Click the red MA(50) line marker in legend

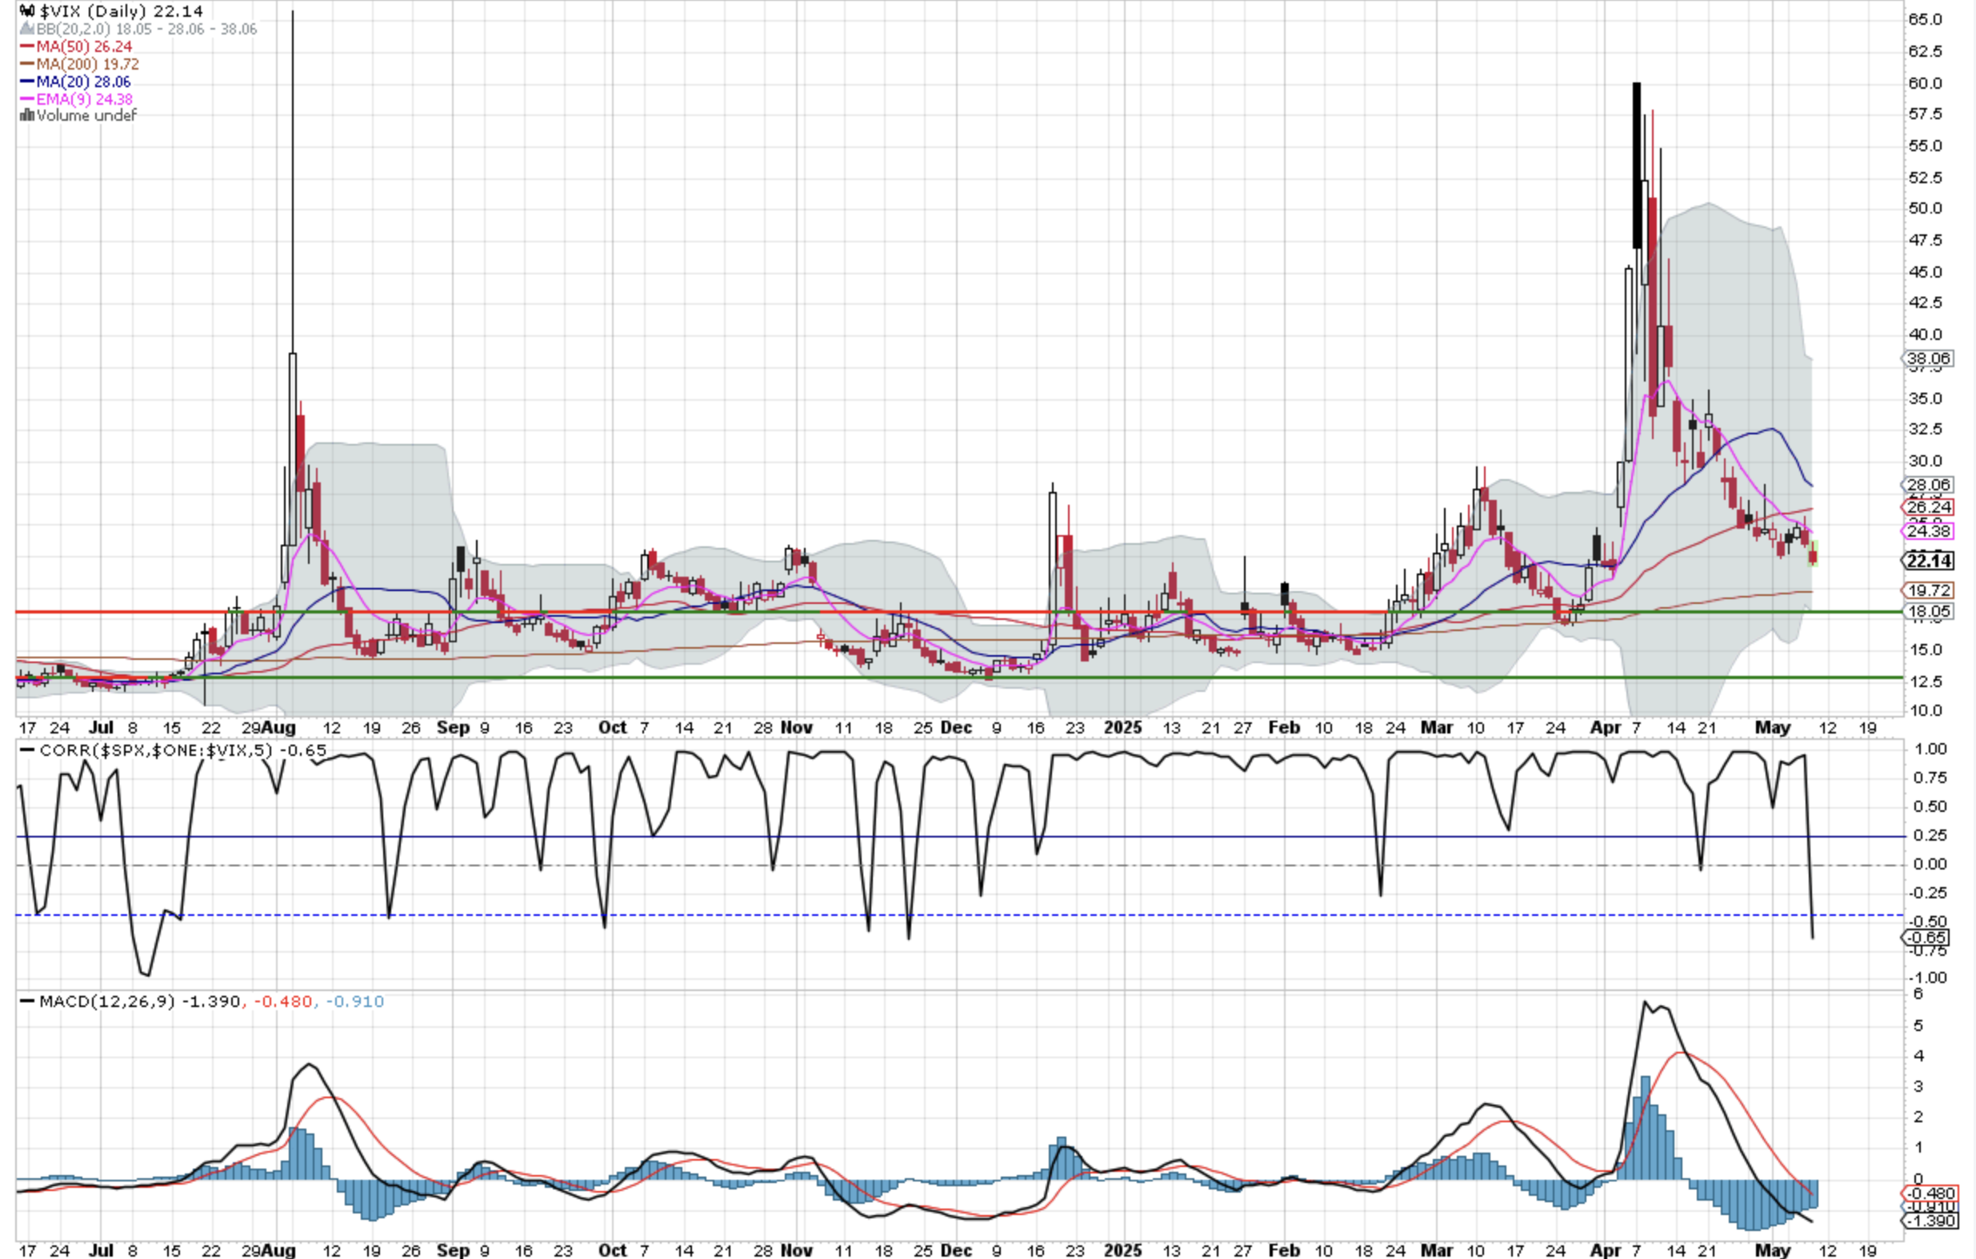coord(26,46)
